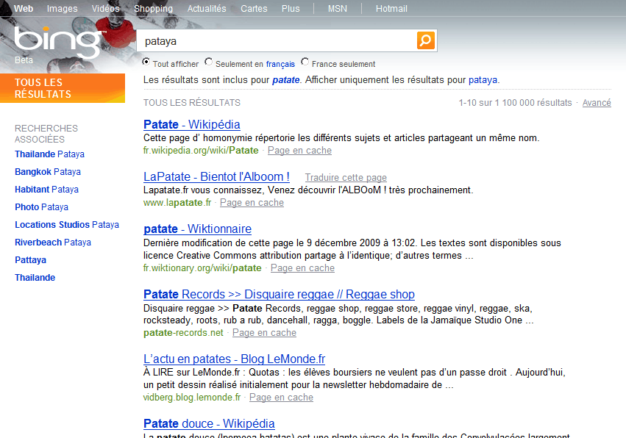Click the 'Lapatate.fr vous connaissez' snippet text
Viewport: 626px width, 438px height.
point(308,190)
